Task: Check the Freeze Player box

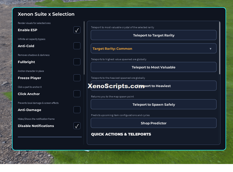Action: click(x=77, y=78)
